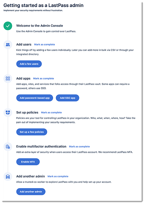Click the Enable MFA button
Image resolution: width=145 pixels, height=204 pixels.
coord(28,162)
